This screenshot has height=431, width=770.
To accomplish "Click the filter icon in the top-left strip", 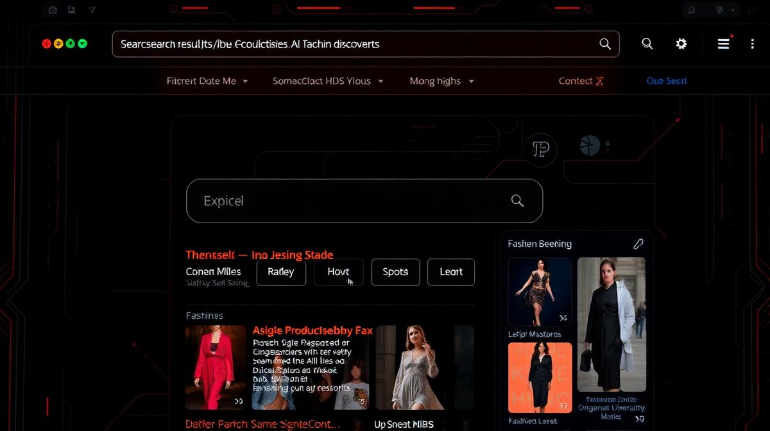I will coord(92,10).
